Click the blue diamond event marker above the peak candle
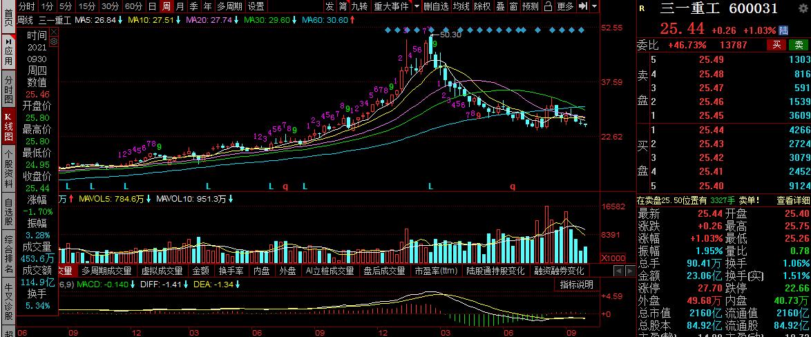Screen dimensions: 811x337 click(431, 30)
